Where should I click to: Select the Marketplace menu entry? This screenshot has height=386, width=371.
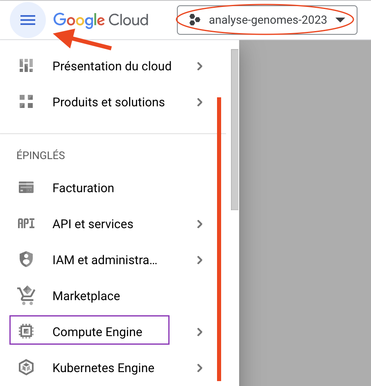[x=86, y=296]
